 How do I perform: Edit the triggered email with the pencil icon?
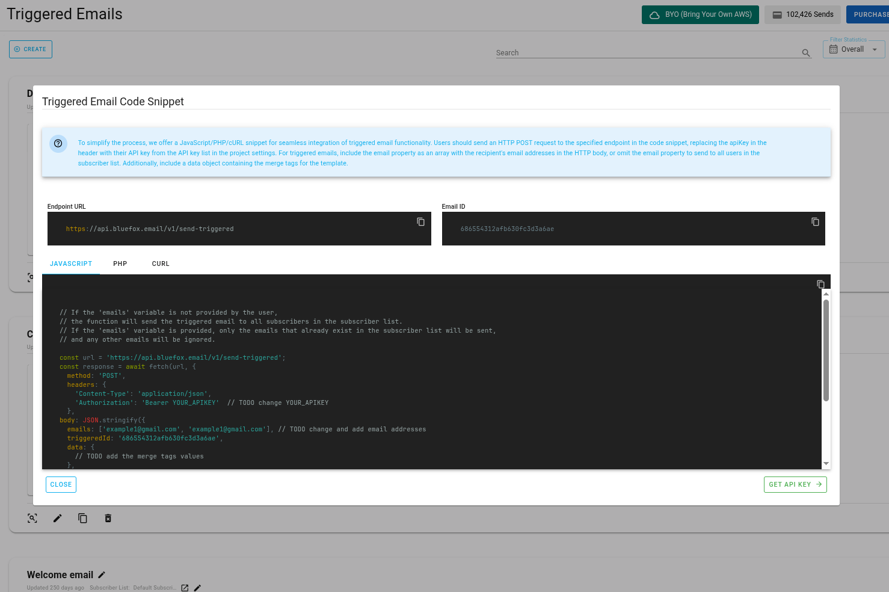pyautogui.click(x=57, y=518)
